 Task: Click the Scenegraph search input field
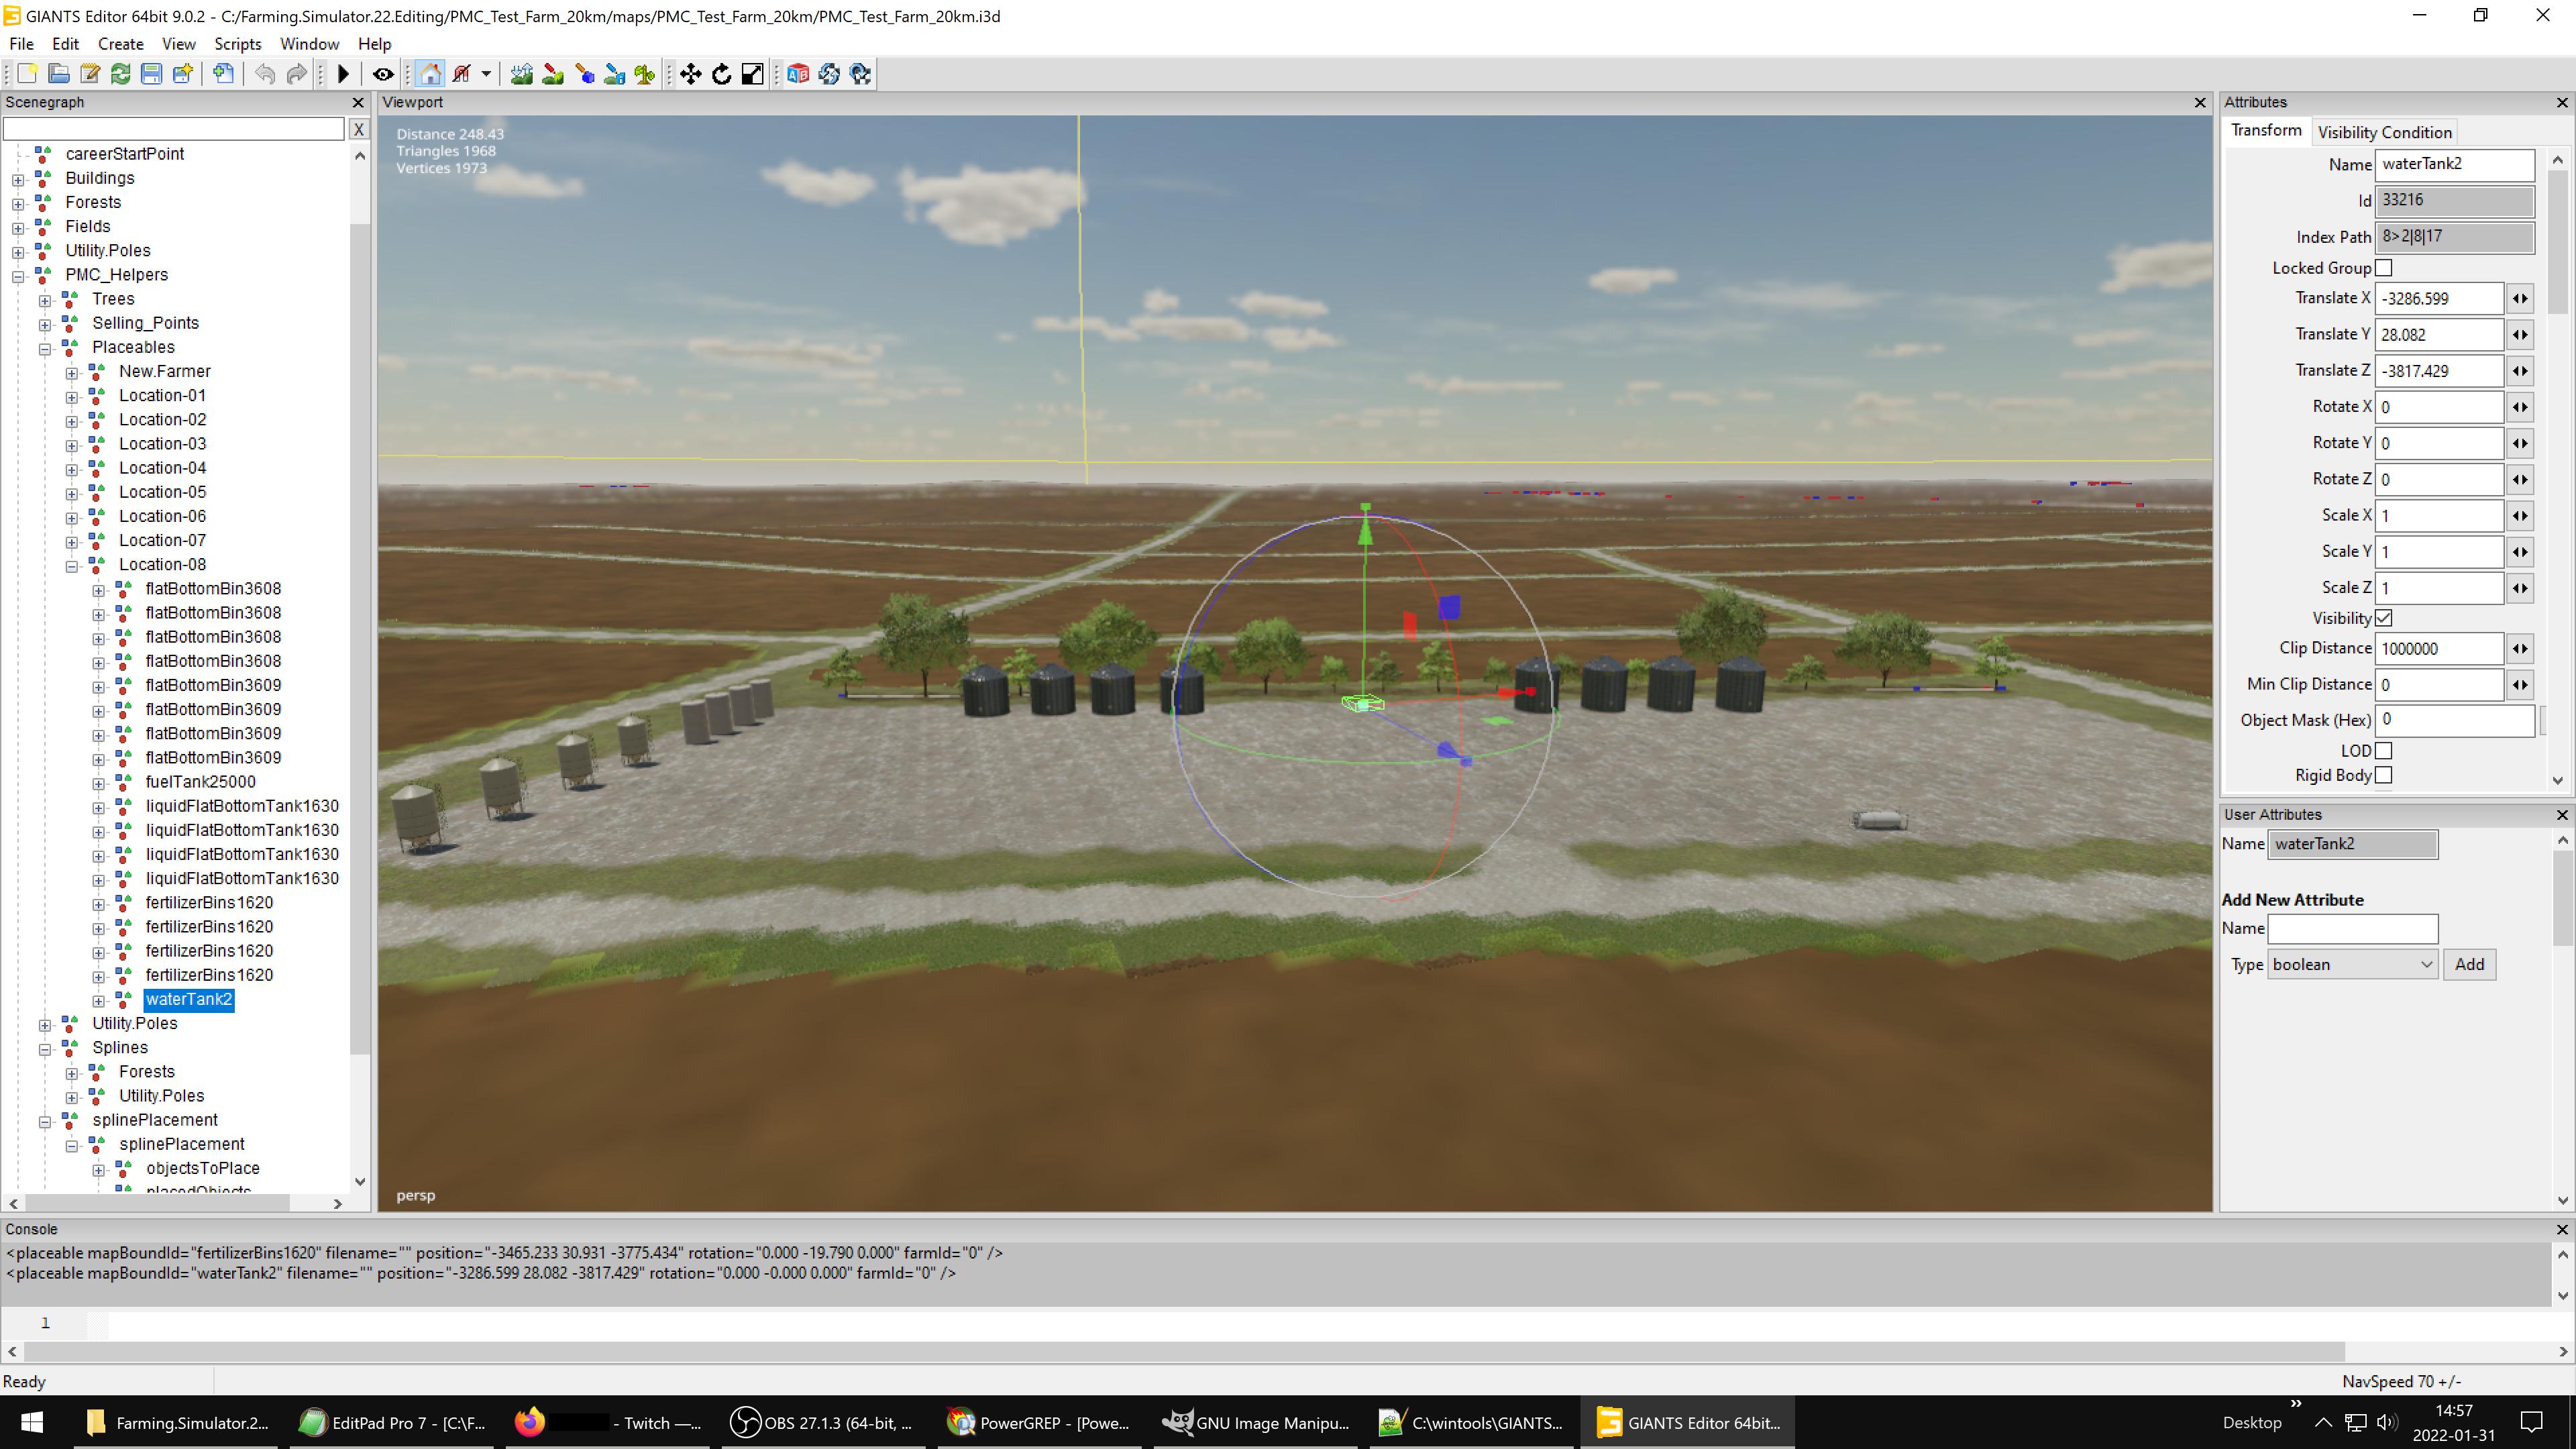[x=174, y=129]
